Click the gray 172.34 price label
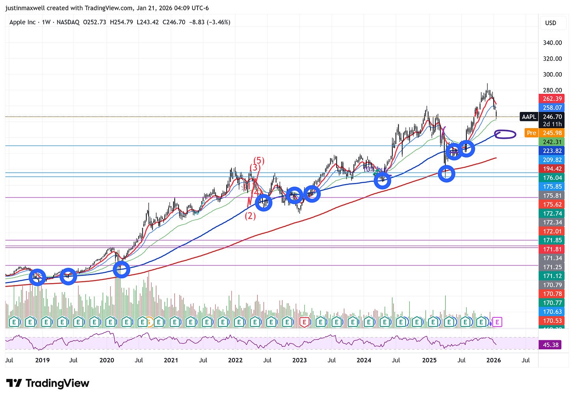The height and width of the screenshot is (399, 574). (552, 222)
